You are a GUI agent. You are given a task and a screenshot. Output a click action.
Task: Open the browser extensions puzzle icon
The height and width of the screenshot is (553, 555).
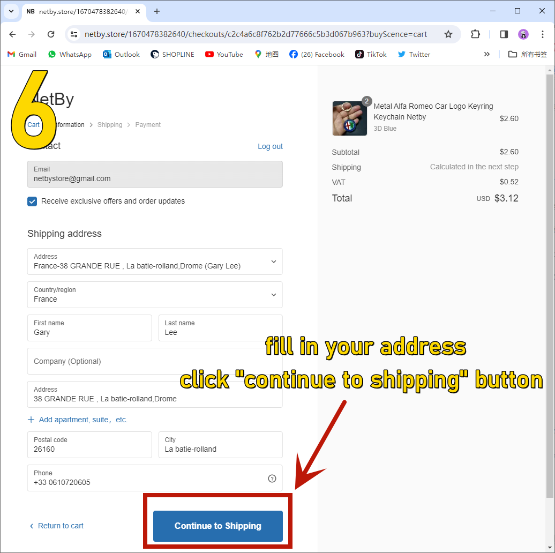pyautogui.click(x=475, y=34)
